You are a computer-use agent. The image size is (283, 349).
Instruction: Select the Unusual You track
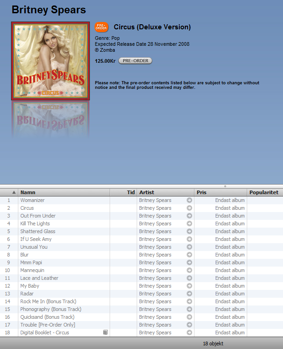tap(34, 247)
